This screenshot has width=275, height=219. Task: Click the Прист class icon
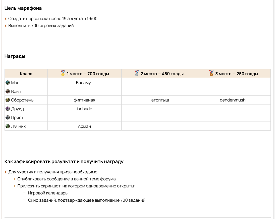coord(8,117)
